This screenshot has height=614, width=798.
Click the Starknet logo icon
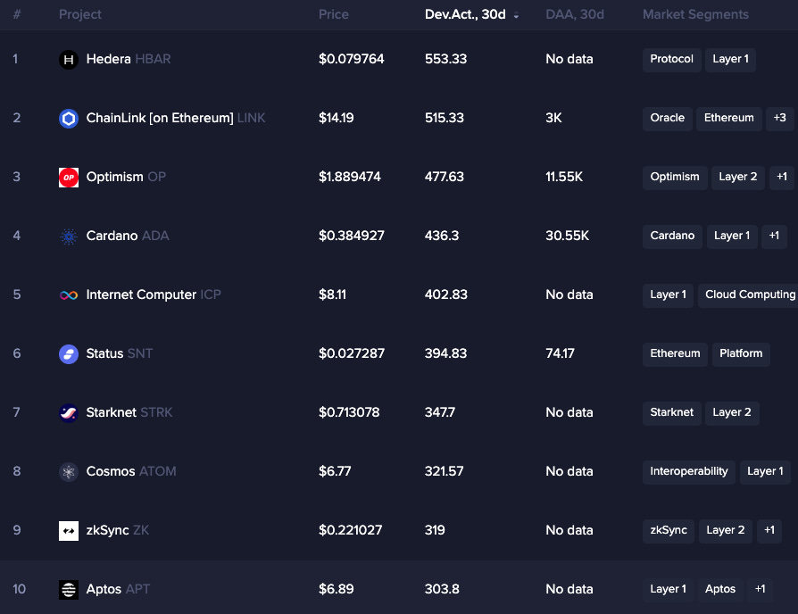coord(69,413)
